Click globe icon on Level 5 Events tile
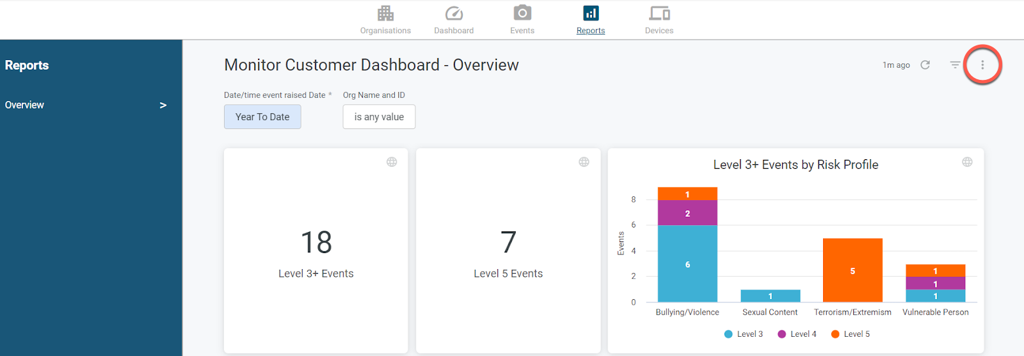The image size is (1024, 356). tap(584, 162)
